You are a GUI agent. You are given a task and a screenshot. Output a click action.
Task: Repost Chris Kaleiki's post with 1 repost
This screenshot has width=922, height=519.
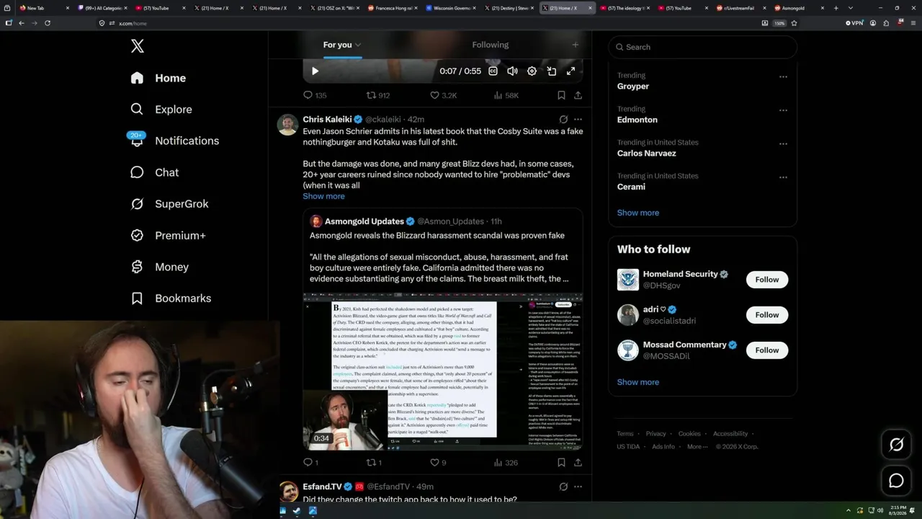tap(374, 463)
